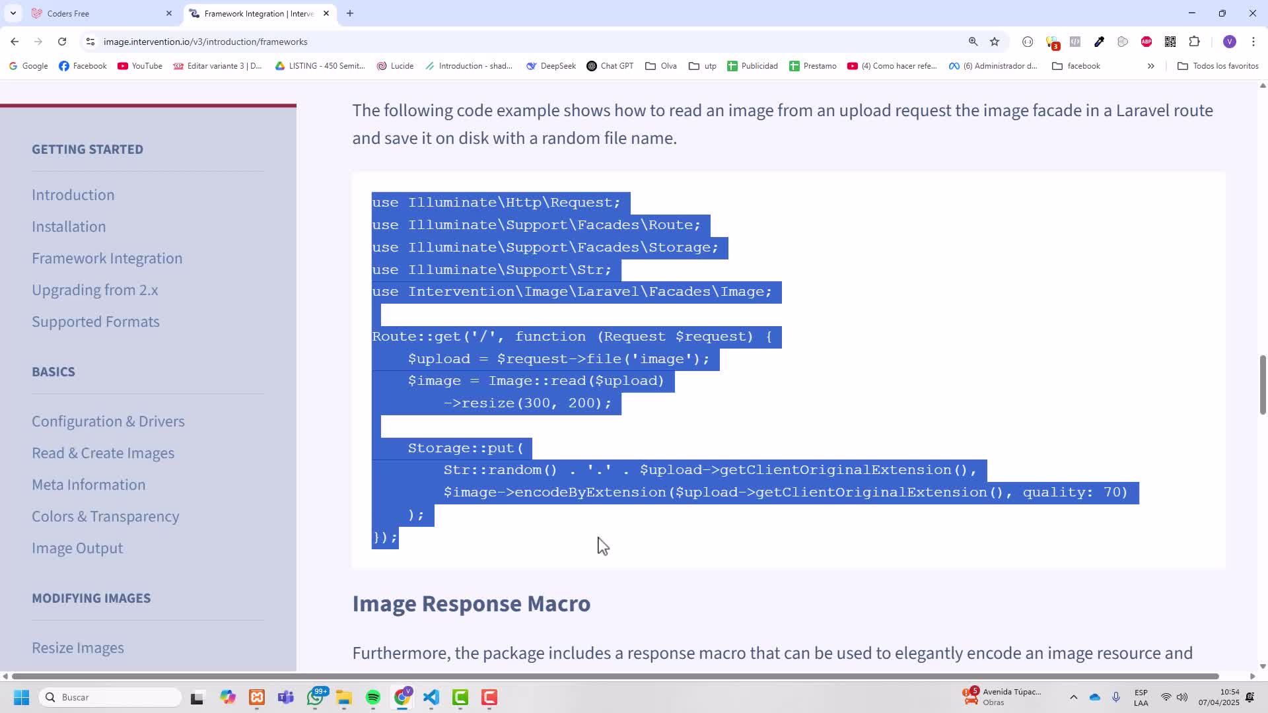Open the Chrome three-dot menu
This screenshot has width=1268, height=713.
pos(1253,42)
